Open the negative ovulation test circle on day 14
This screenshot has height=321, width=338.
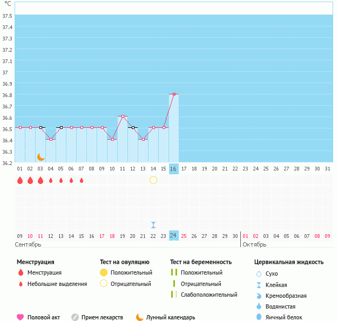click(x=153, y=180)
